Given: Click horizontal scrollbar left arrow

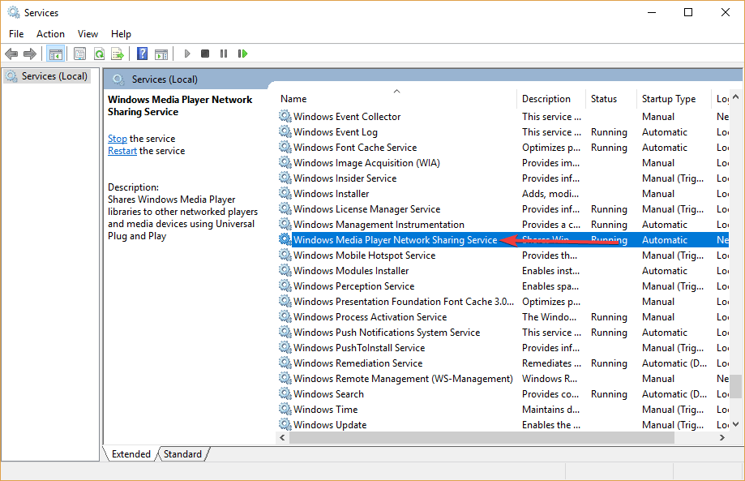Looking at the screenshot, I should tap(282, 437).
